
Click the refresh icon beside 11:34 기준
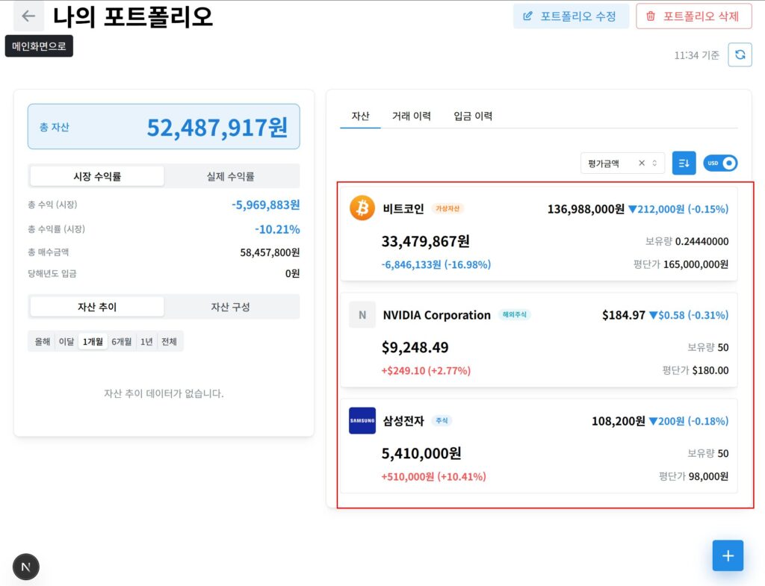coord(740,54)
